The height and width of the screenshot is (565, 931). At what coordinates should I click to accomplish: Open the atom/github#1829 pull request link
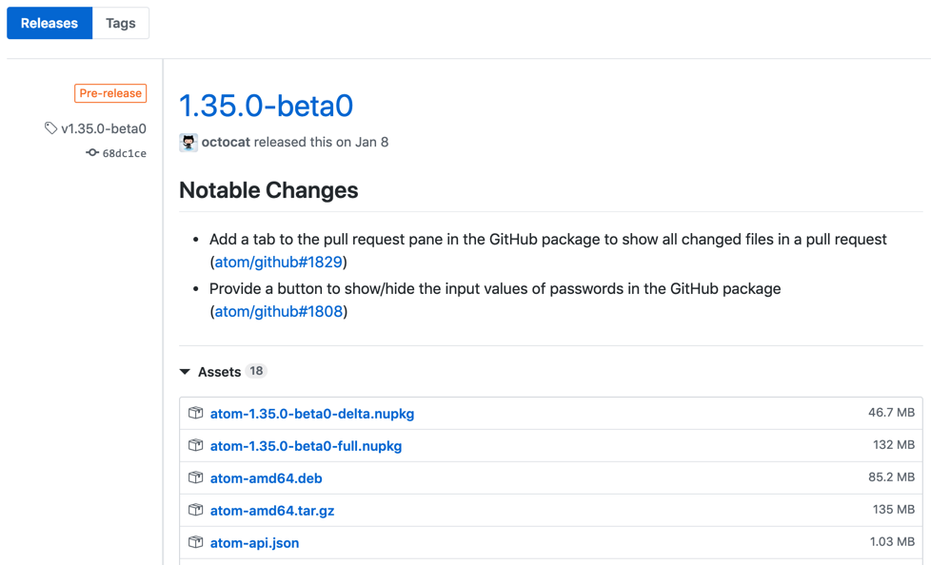(278, 263)
